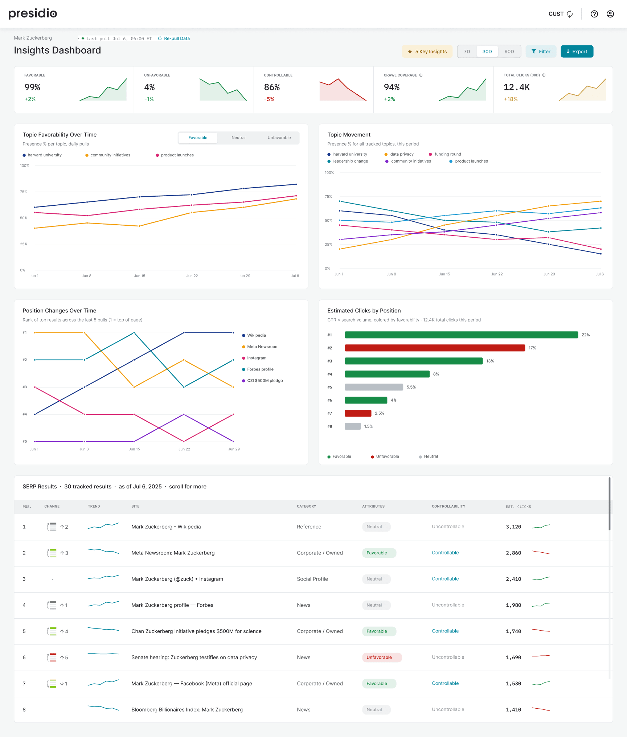Open the help question mark icon
The image size is (627, 737).
tap(594, 14)
